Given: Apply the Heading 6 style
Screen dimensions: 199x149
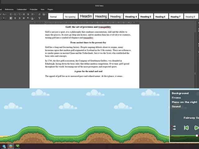Looking at the screenshot, I should [x=161, y=16].
